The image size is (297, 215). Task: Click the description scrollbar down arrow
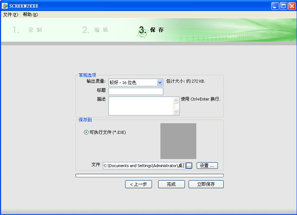176,112
